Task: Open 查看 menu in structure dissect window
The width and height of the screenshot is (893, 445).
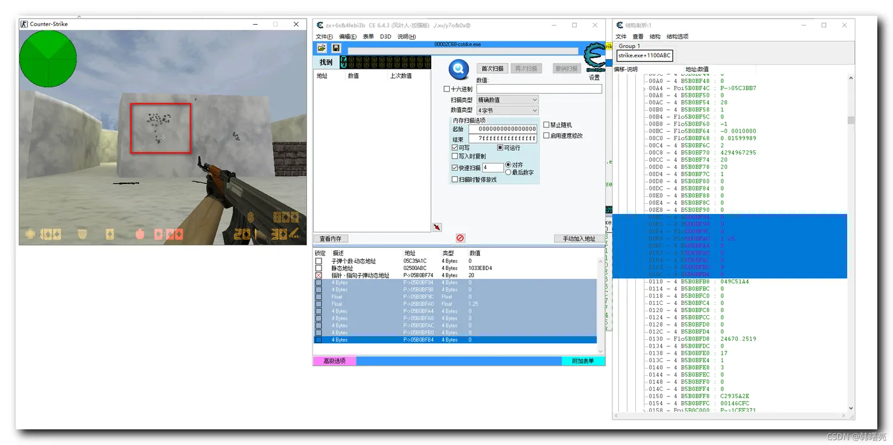Action: click(x=638, y=37)
